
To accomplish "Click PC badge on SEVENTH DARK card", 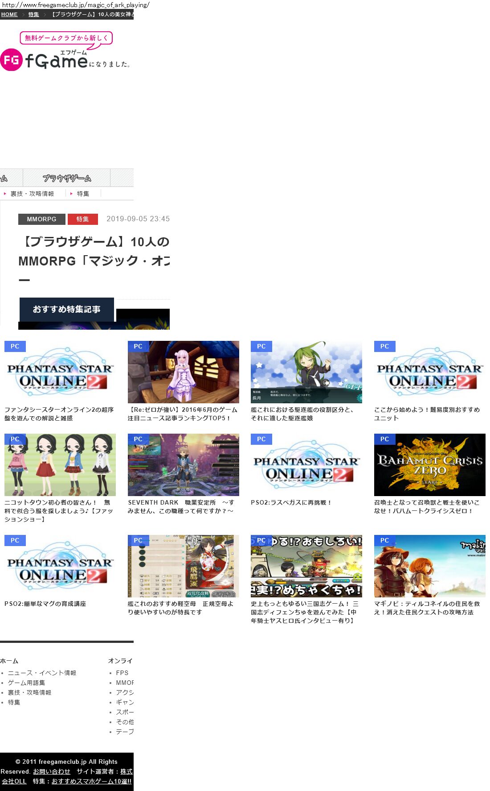I will [138, 439].
